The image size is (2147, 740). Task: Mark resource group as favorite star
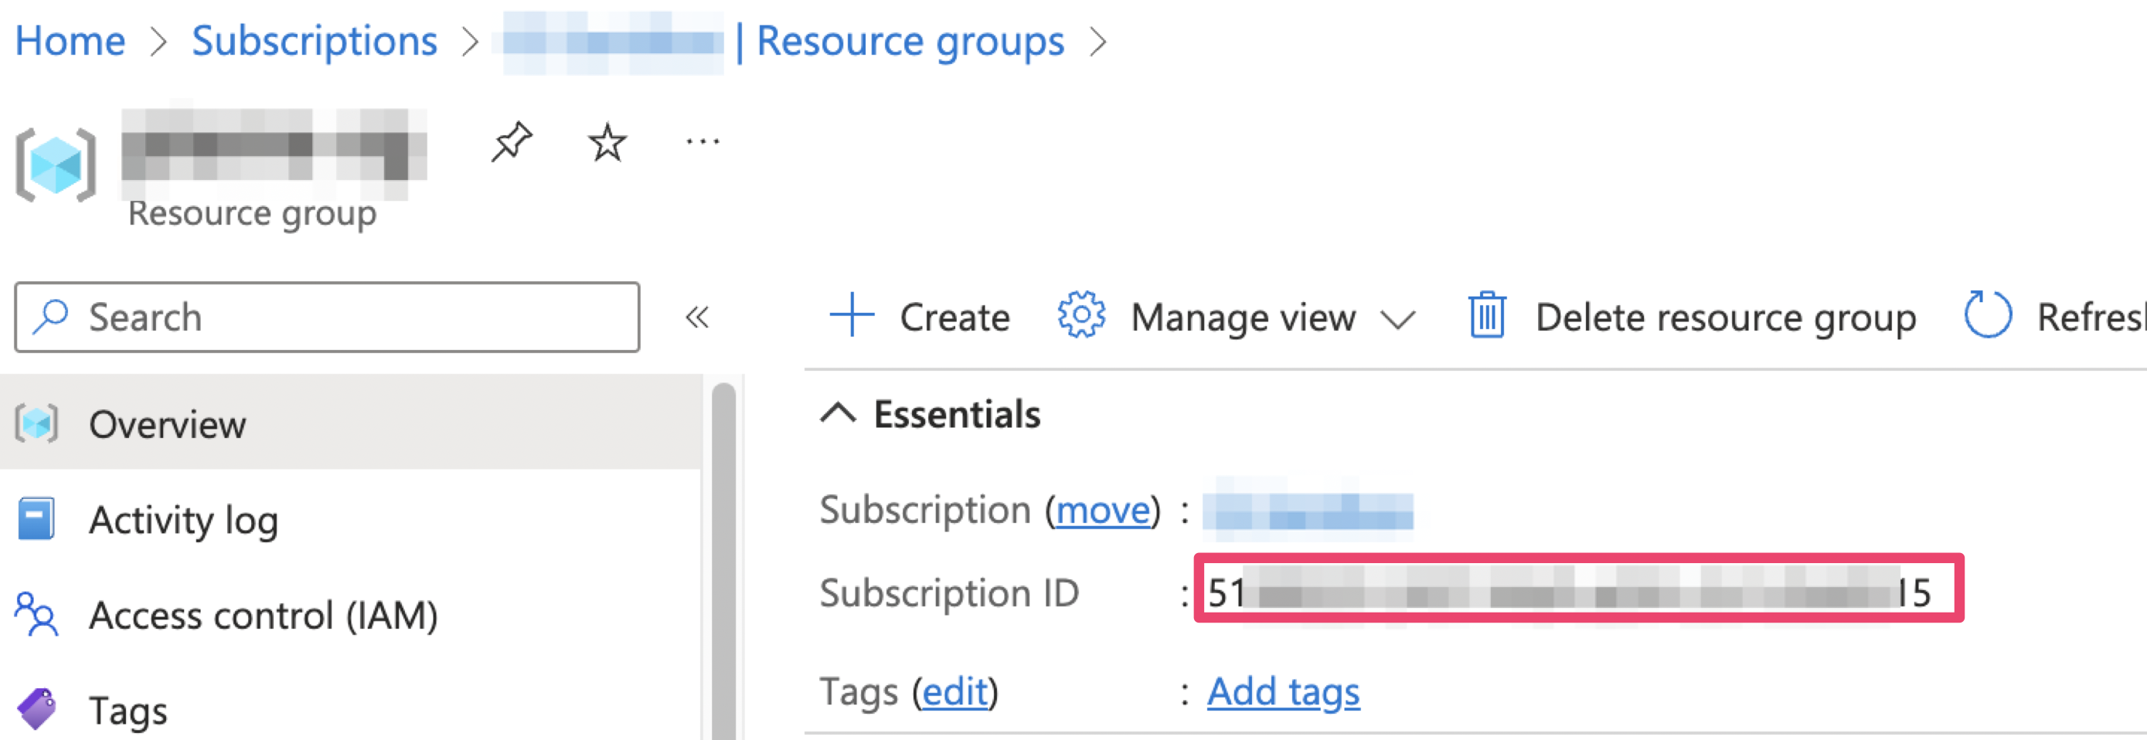click(607, 141)
